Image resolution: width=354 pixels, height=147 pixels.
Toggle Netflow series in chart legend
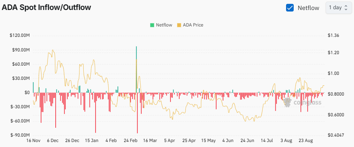point(161,25)
